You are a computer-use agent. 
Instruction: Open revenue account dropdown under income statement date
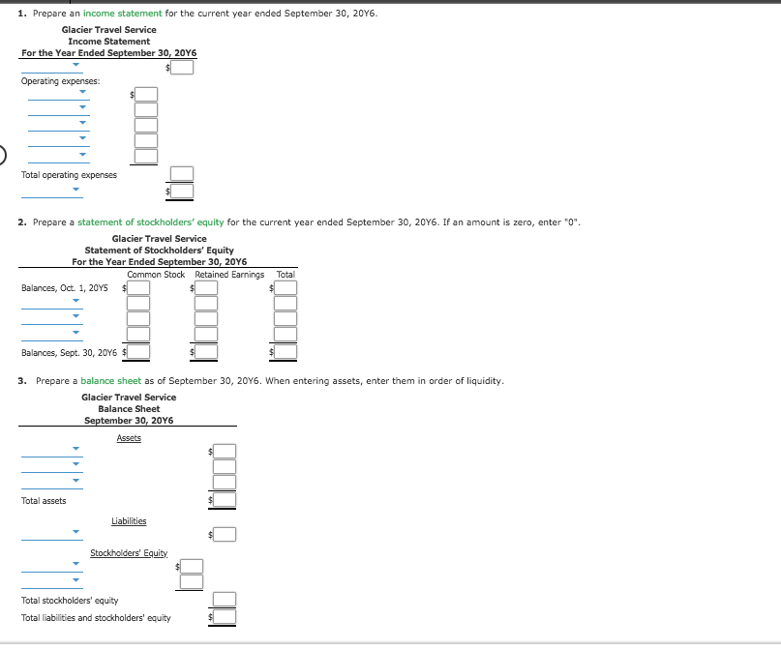coord(52,67)
